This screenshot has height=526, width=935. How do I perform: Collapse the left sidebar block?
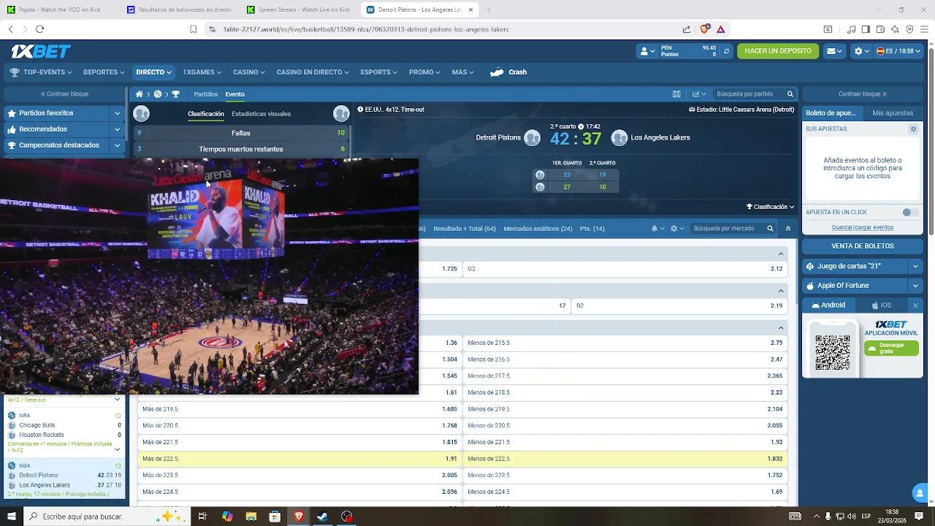click(x=64, y=94)
